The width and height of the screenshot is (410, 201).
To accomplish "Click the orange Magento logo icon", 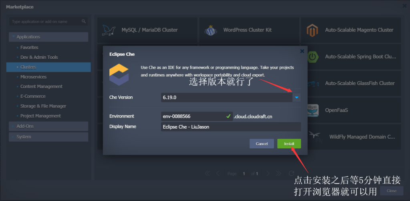I will [312, 30].
